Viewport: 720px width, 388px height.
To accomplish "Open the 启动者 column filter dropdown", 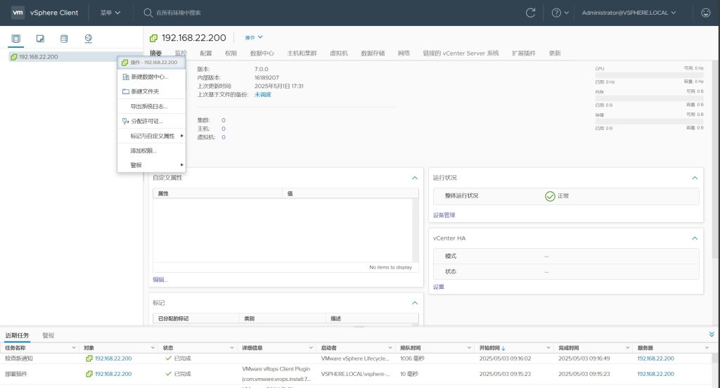I will click(390, 348).
